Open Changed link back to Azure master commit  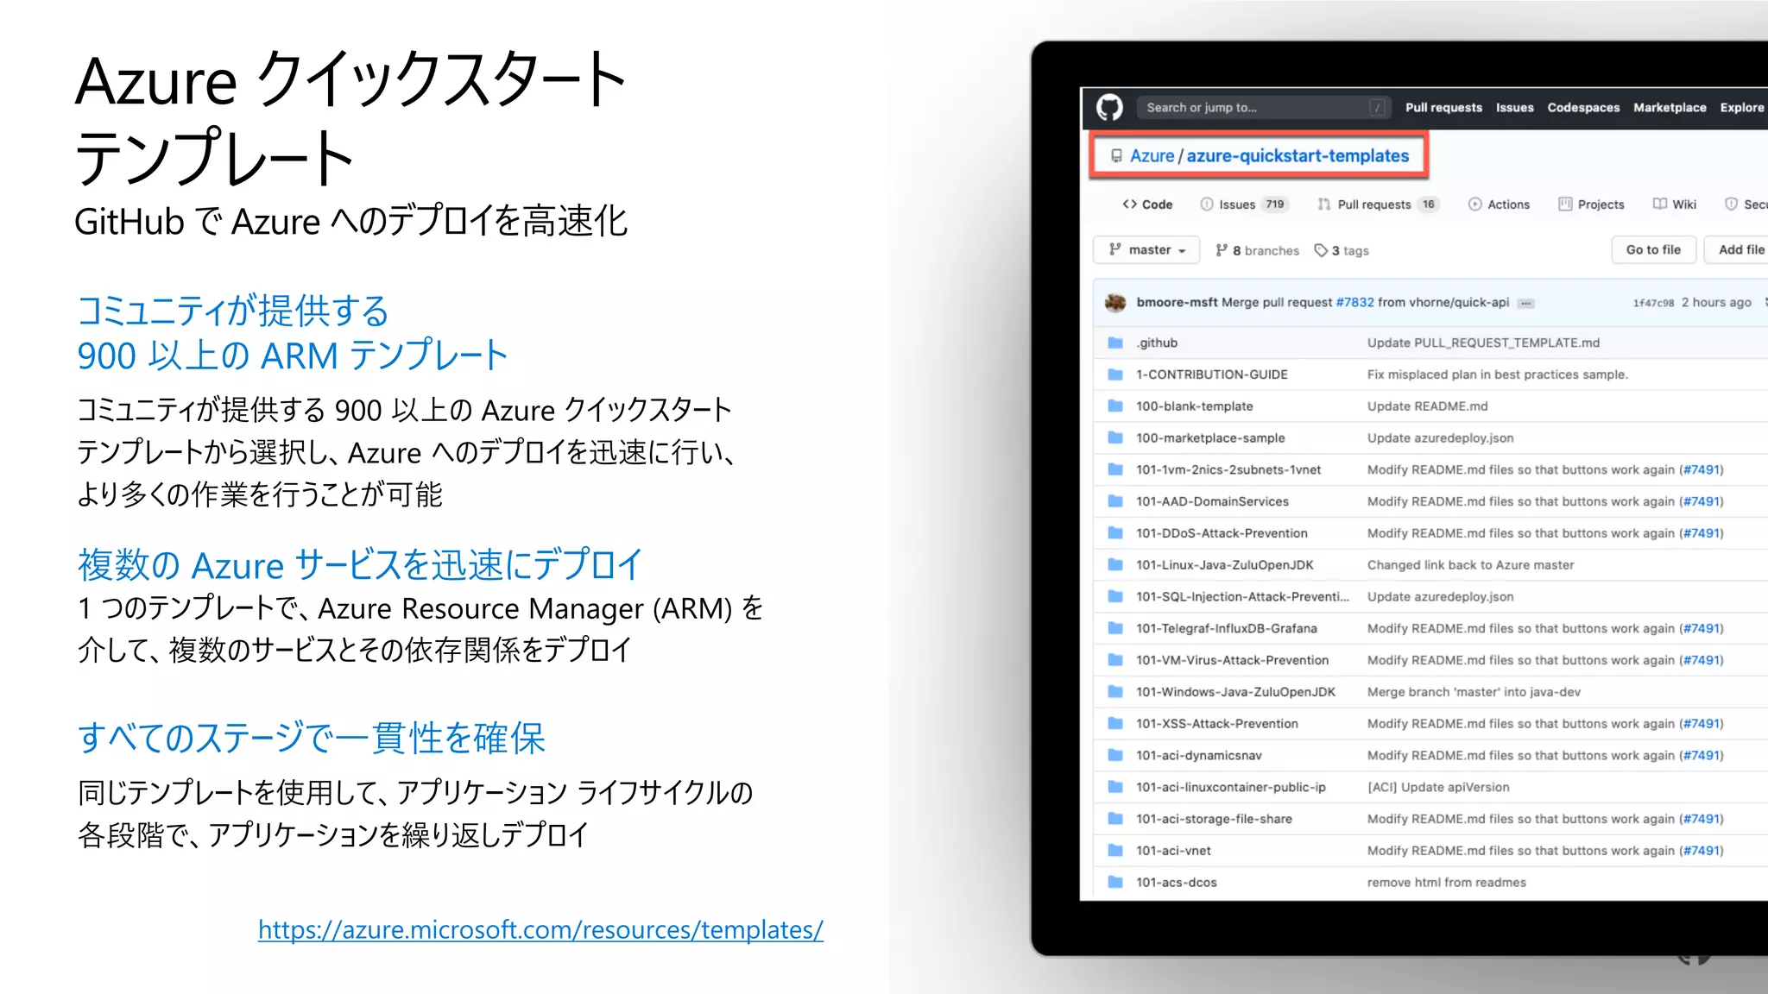point(1470,565)
